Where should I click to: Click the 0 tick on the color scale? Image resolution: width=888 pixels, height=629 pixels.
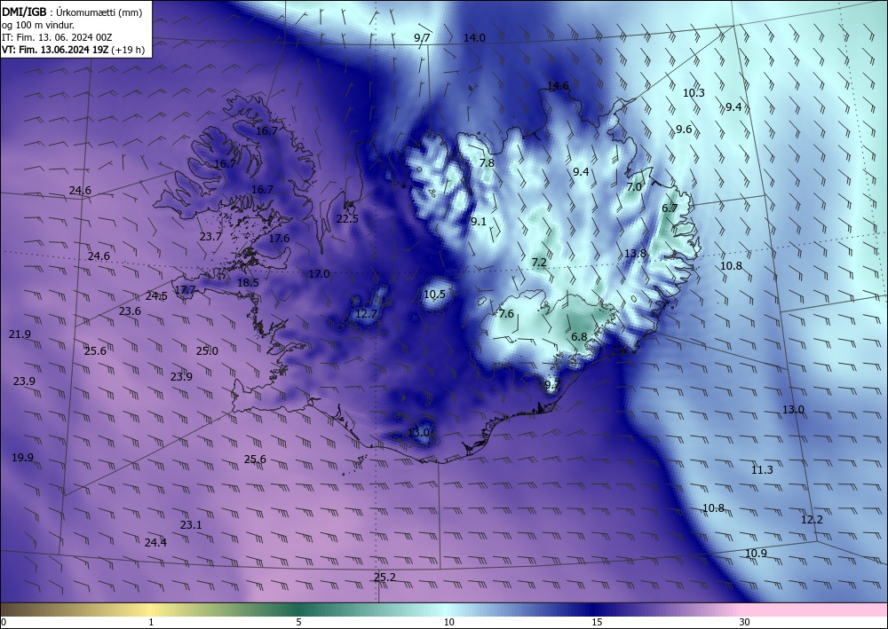(x=4, y=623)
